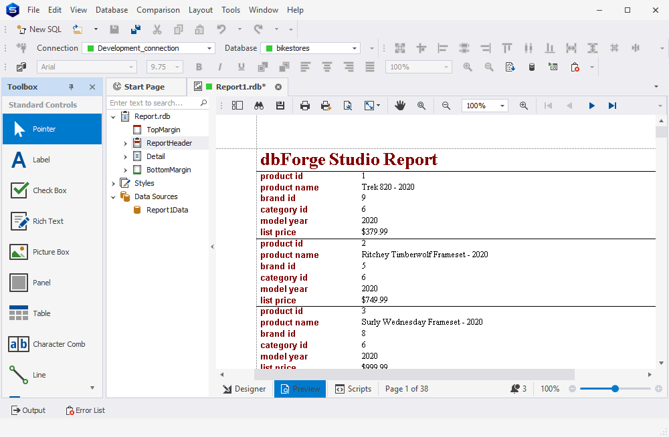Open the Tools menu
Screen dimensions: 669x437
(x=230, y=10)
